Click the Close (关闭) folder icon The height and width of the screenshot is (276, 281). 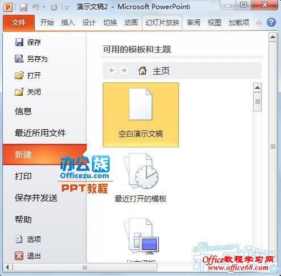pos(19,92)
